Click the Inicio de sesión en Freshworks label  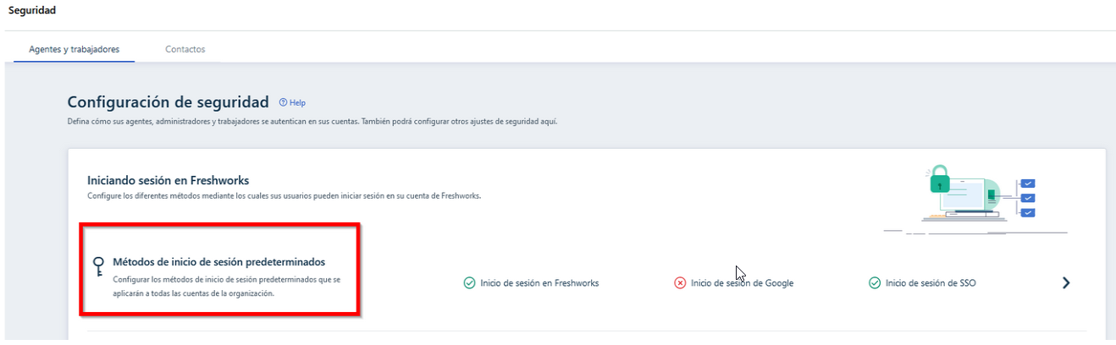[539, 283]
